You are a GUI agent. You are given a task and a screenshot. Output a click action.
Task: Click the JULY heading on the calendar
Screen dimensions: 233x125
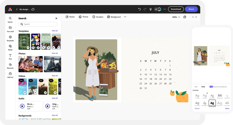point(155,53)
